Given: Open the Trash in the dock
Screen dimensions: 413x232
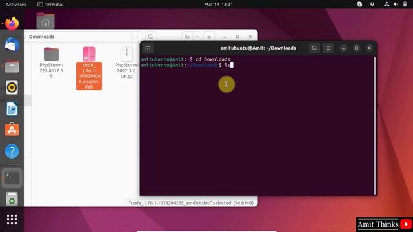Looking at the screenshot, I should 12,199.
